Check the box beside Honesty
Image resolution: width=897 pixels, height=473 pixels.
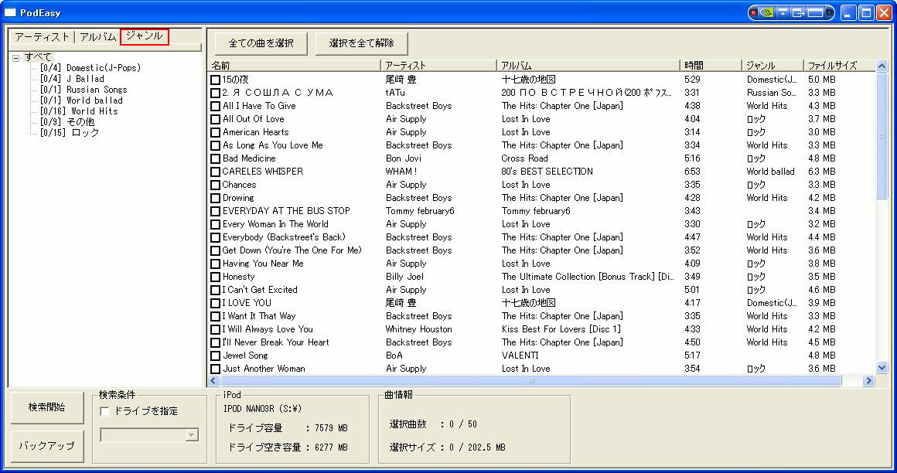215,277
